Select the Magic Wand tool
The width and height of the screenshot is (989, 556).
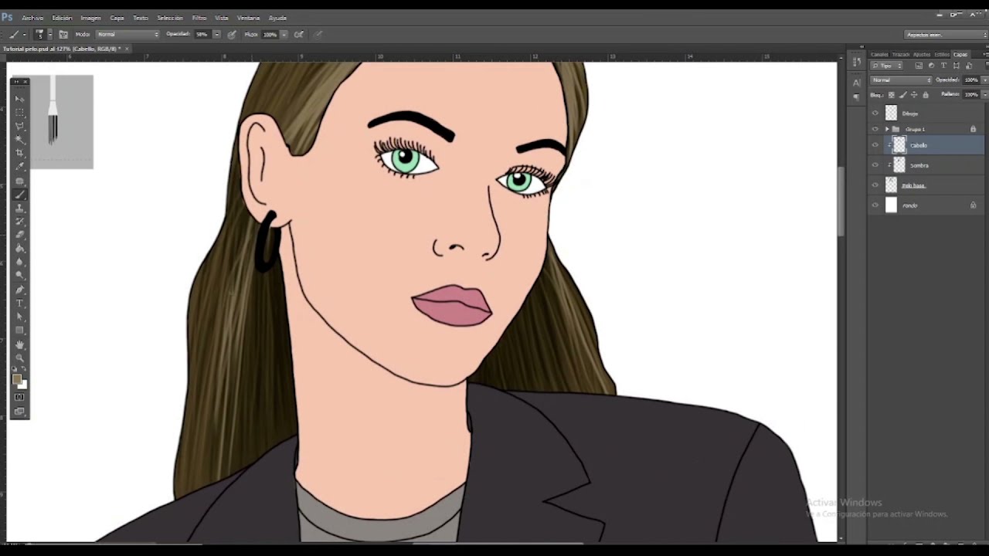click(20, 139)
